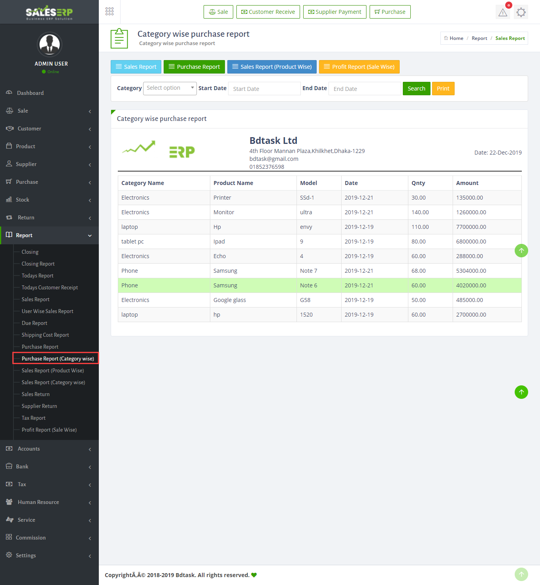Switch to Profit Report (Sale Wise) tab

(359, 67)
